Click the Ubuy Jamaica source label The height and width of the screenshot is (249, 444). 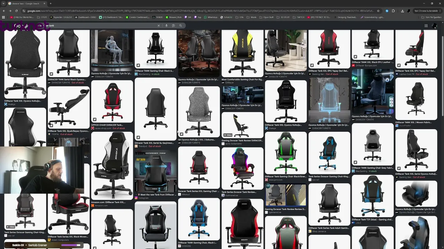tap(319, 231)
